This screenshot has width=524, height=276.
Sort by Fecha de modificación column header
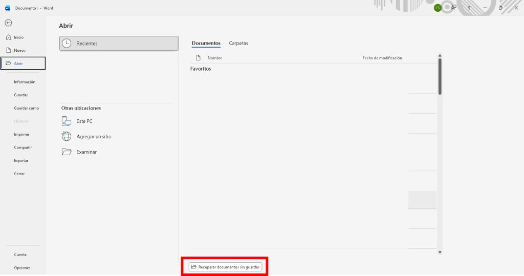coord(382,58)
